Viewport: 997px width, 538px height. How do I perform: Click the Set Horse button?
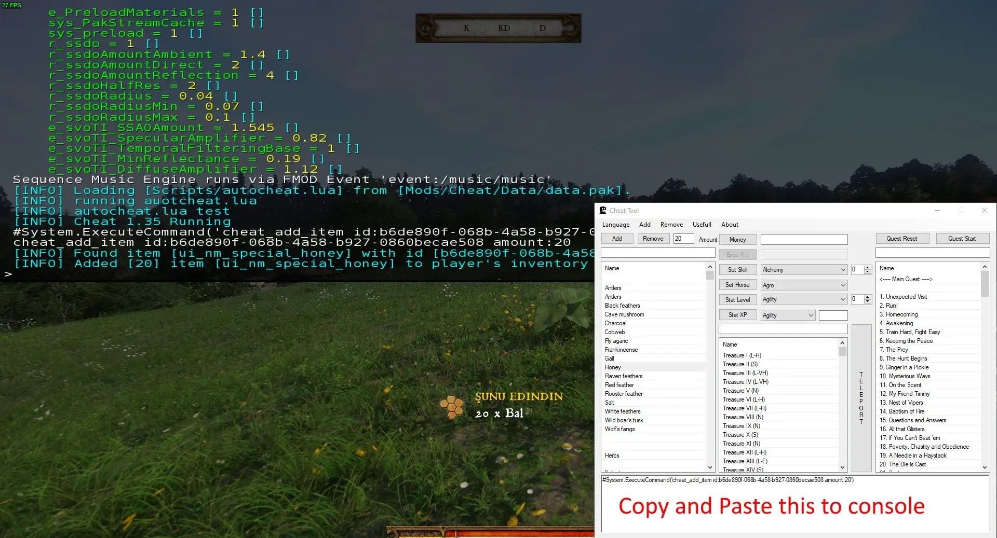pyautogui.click(x=737, y=285)
